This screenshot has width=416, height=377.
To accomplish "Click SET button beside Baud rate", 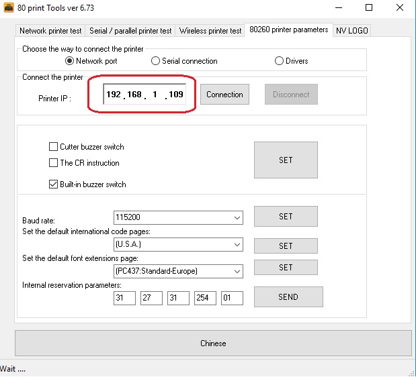I will tap(286, 217).
